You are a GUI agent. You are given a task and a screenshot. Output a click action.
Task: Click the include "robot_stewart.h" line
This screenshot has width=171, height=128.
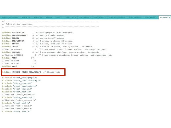[18, 97]
